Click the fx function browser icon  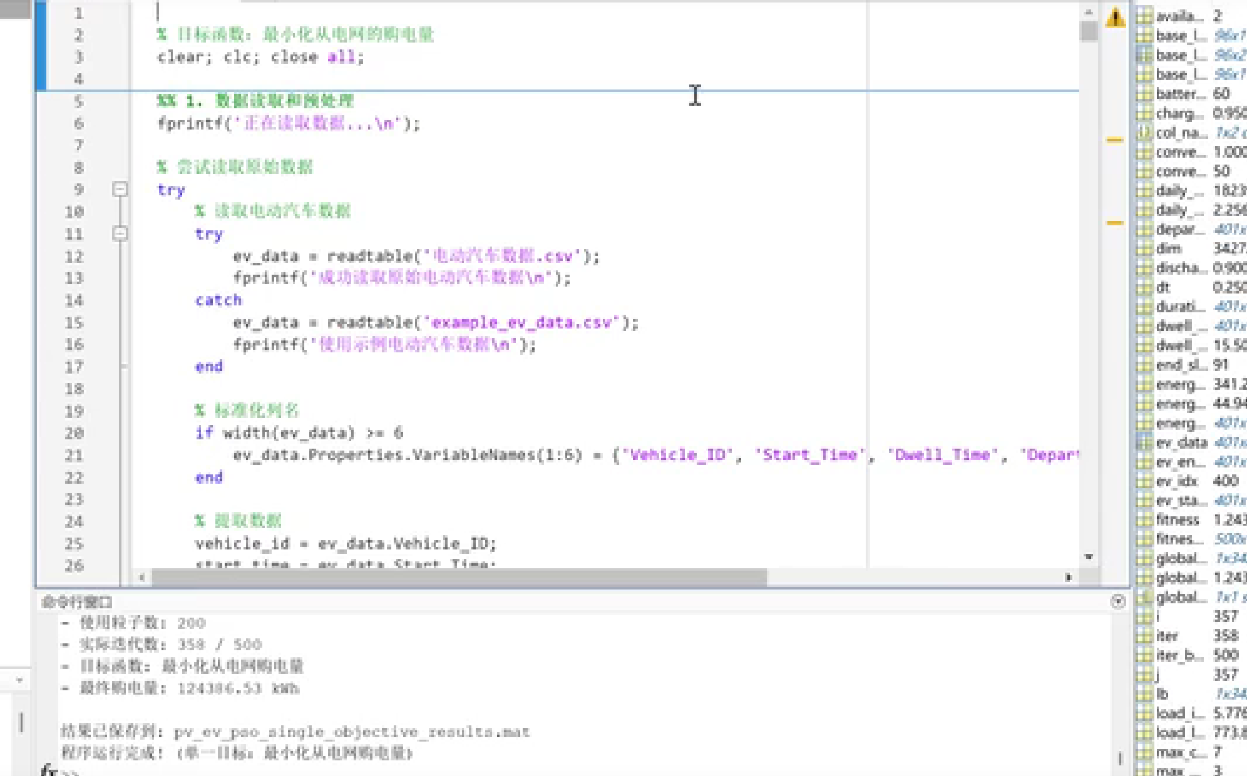(x=49, y=770)
